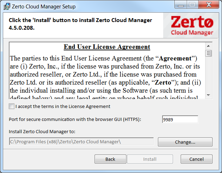Click the 'Zerto Cloud Manager Setup' title text
The image size is (222, 173).
(44, 7)
